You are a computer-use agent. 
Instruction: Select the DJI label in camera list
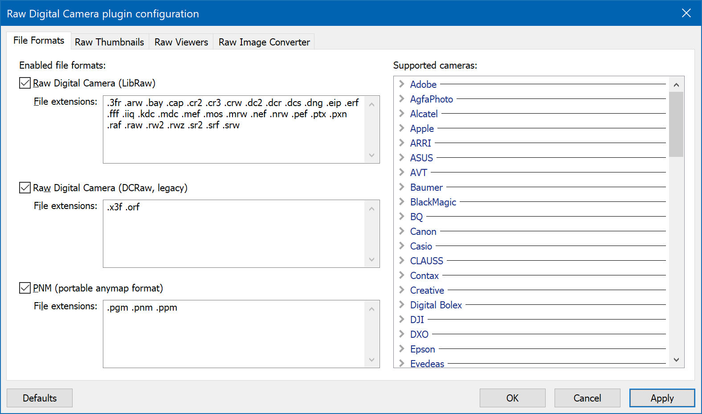417,320
